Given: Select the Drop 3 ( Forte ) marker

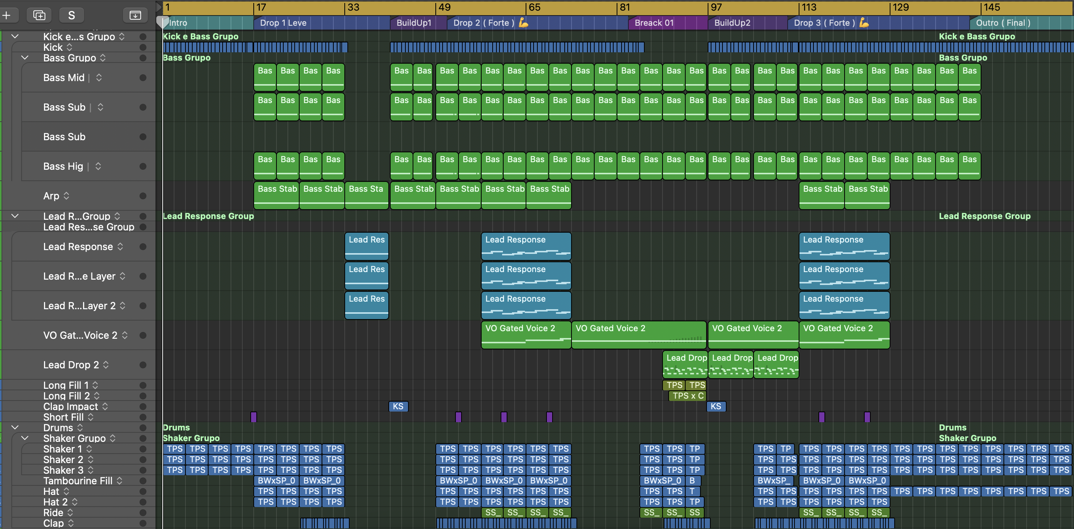Looking at the screenshot, I should 878,23.
